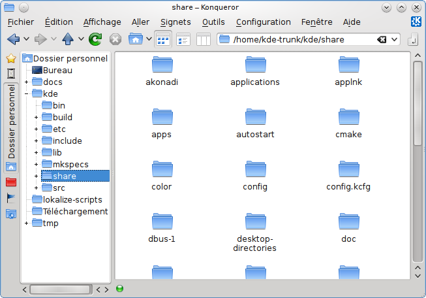Open the Configuration menu
This screenshot has width=426, height=298.
[263, 22]
